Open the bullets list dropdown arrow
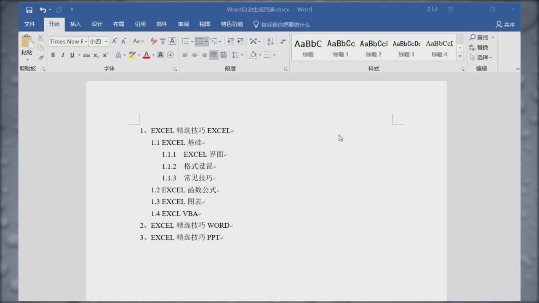This screenshot has width=539, height=303. click(x=192, y=41)
